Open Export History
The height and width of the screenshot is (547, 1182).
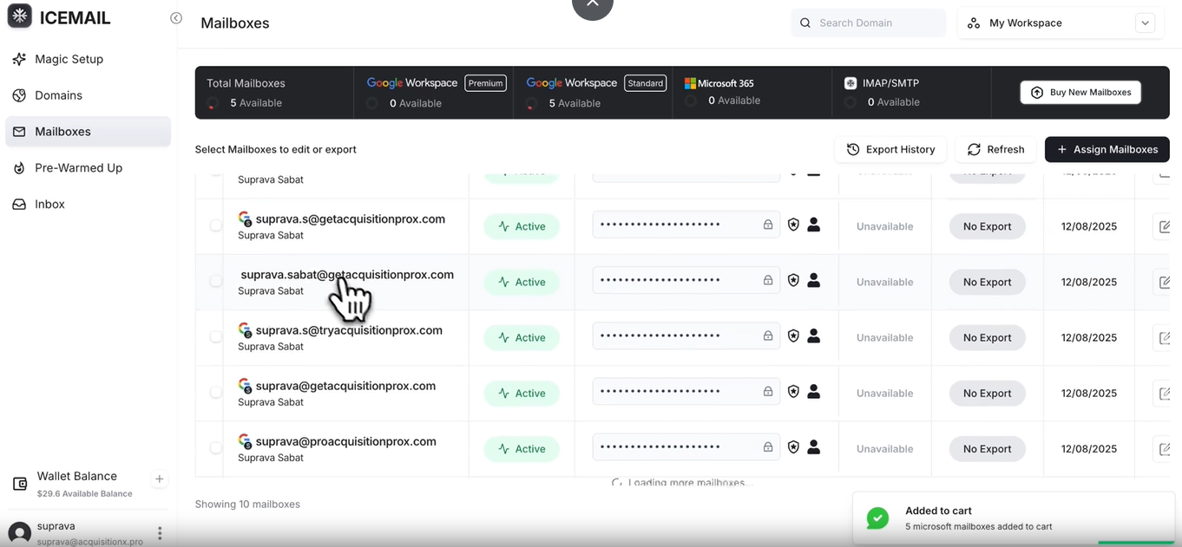click(891, 150)
